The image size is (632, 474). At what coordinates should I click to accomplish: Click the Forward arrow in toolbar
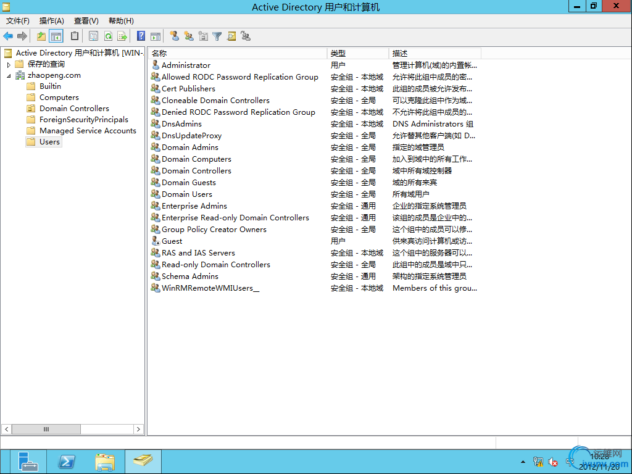(22, 36)
